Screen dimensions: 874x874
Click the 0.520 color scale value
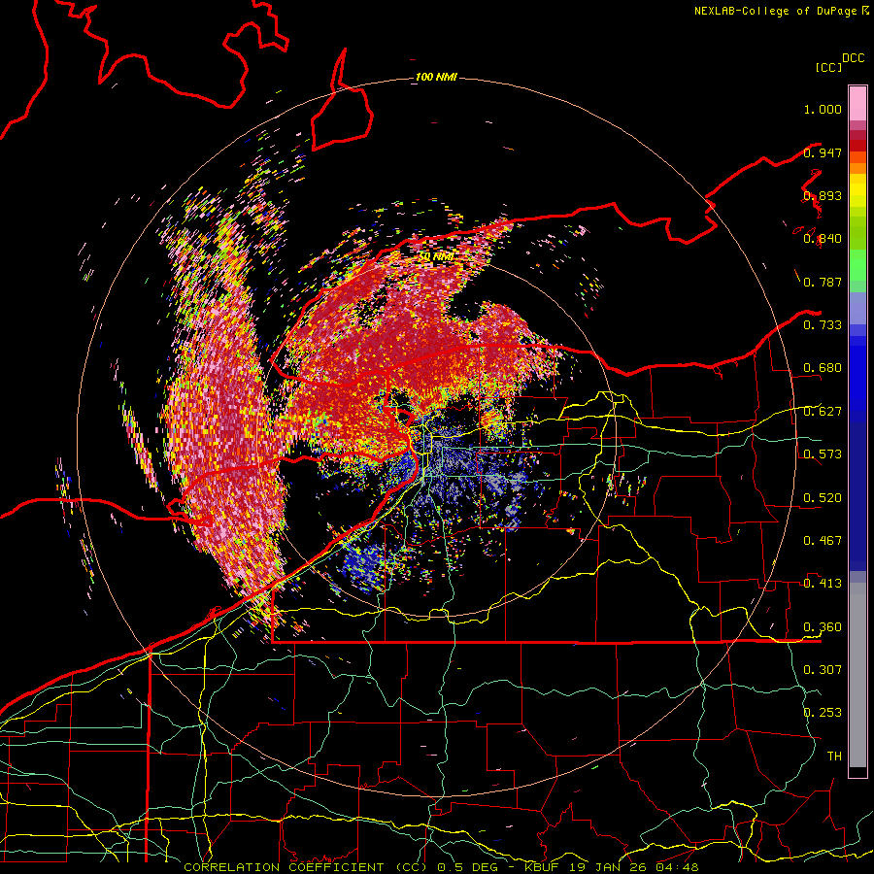point(823,498)
